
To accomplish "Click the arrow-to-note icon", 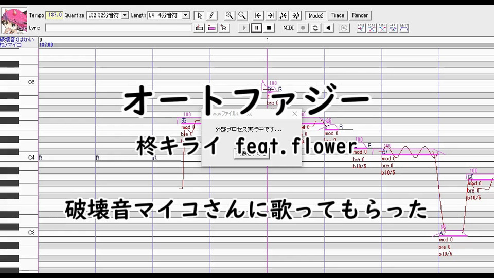I will [x=295, y=15].
